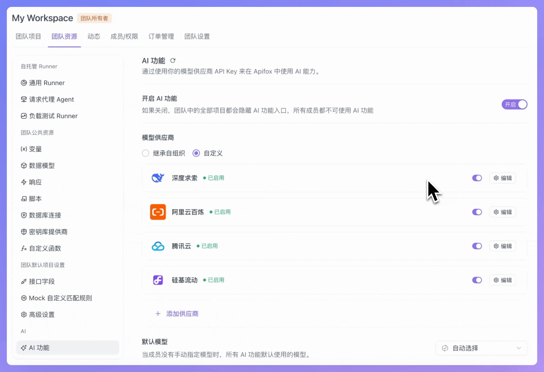Click the auto-select icon in 默认模型 dropdown
This screenshot has width=544, height=372.
pyautogui.click(x=445, y=348)
